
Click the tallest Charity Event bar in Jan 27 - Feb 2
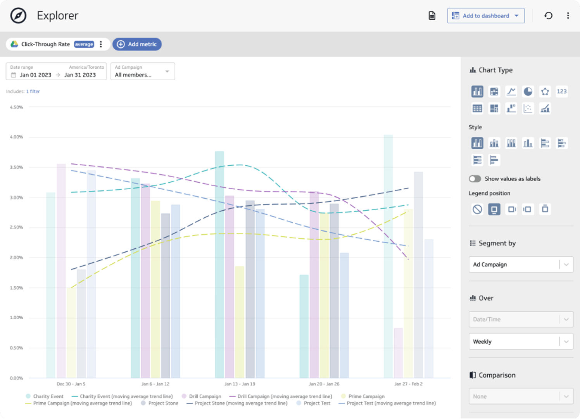click(388, 256)
